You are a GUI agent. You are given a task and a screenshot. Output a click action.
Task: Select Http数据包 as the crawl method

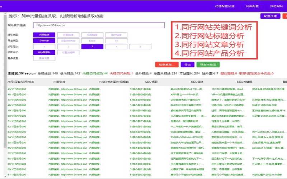tap(44, 52)
